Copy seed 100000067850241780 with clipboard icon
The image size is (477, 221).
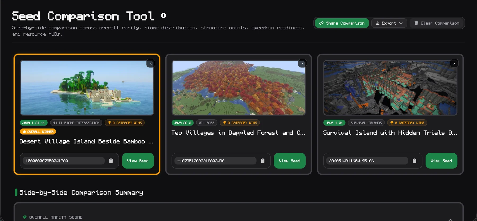point(111,161)
